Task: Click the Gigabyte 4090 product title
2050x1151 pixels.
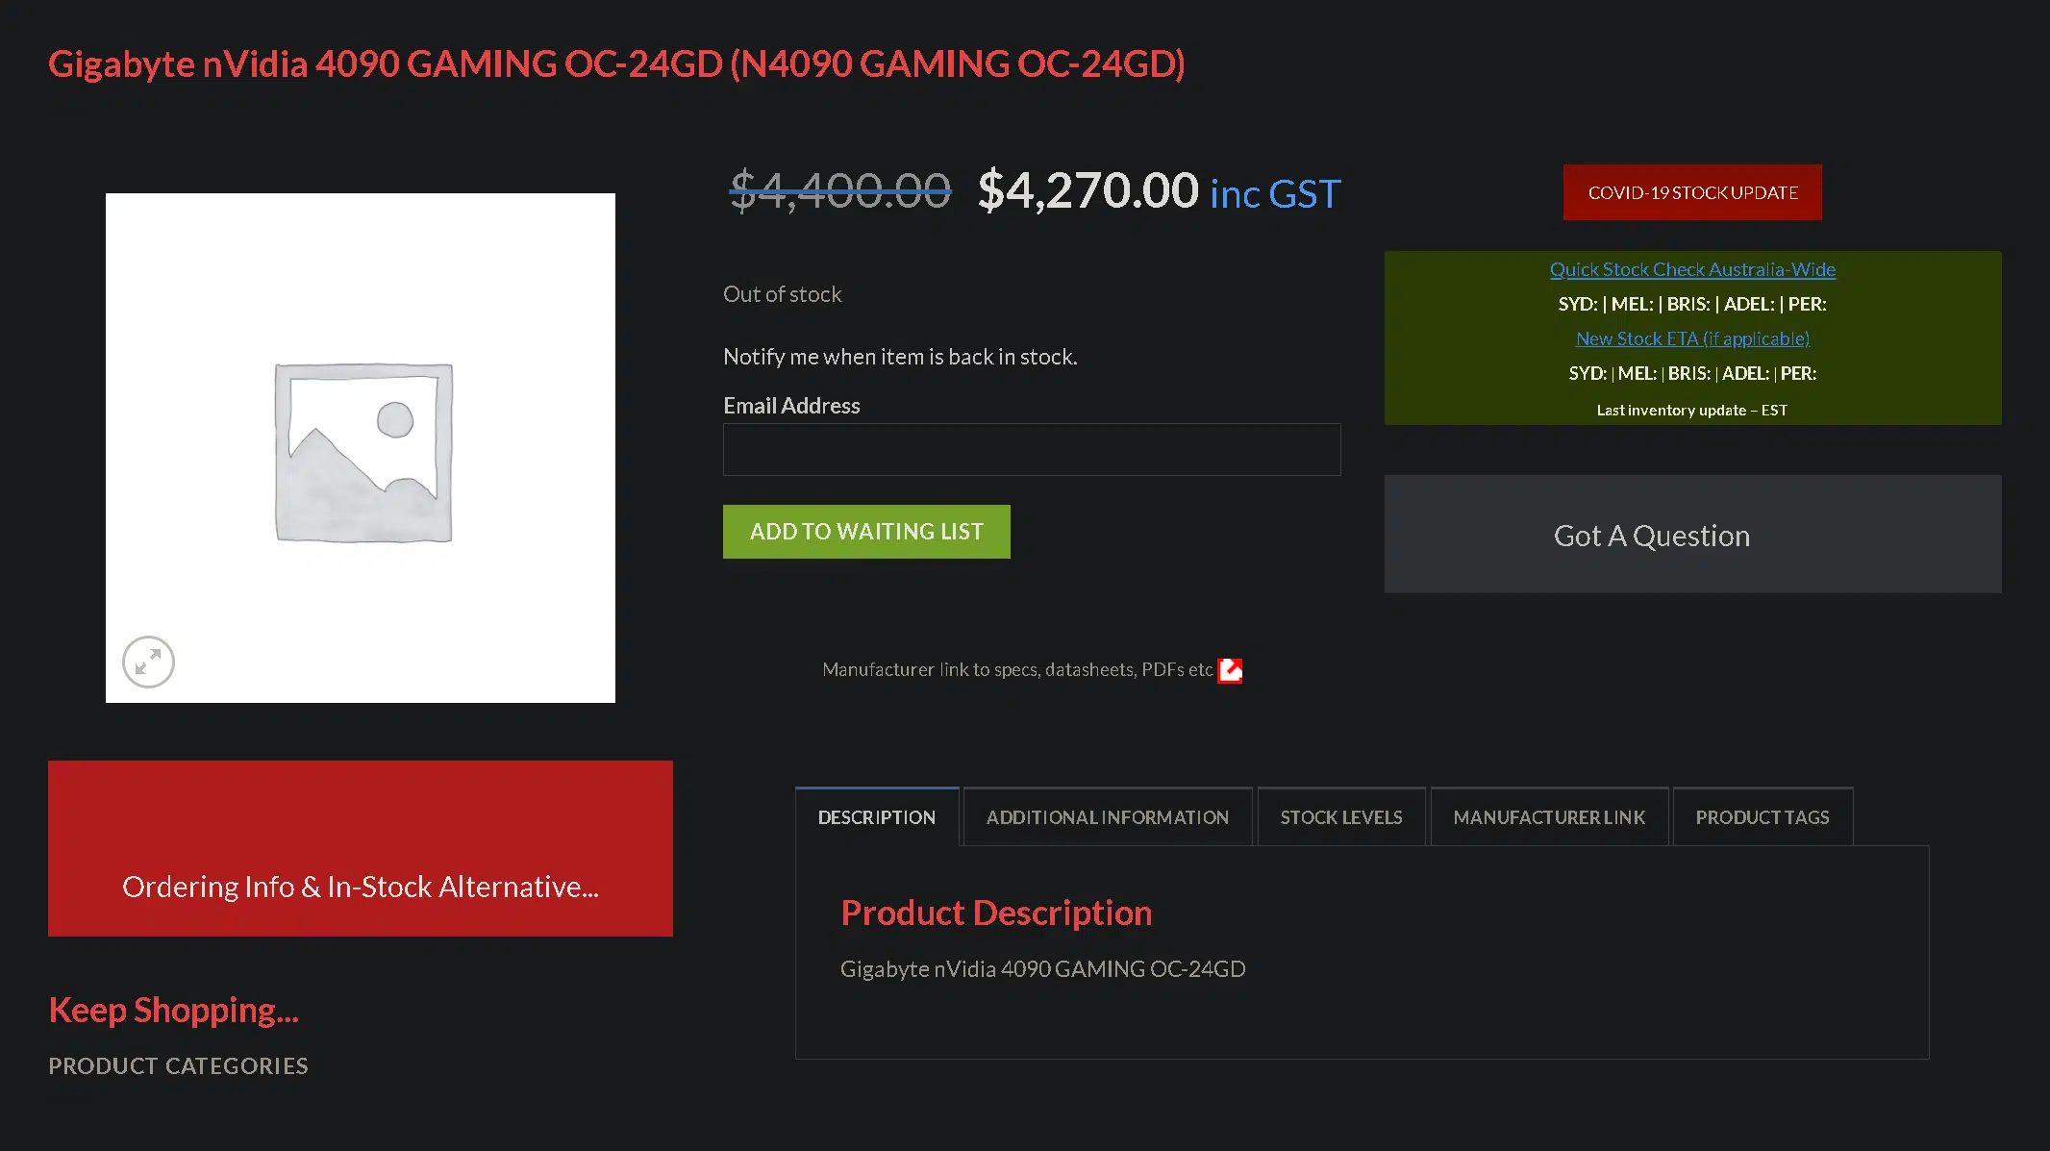Action: pos(616,64)
